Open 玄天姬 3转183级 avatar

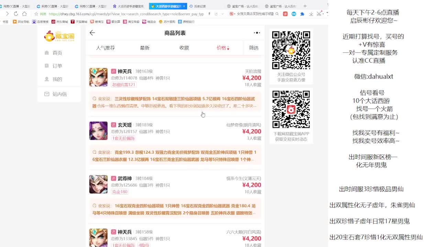tap(98, 131)
